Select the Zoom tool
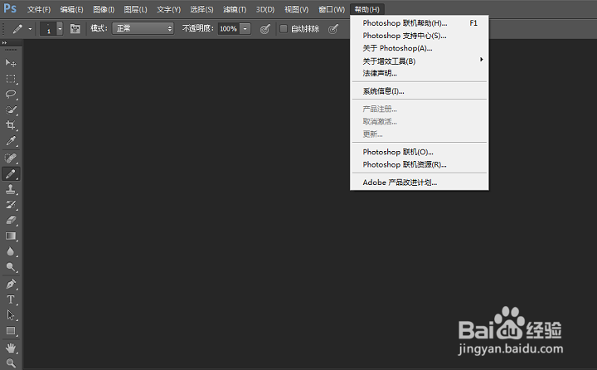This screenshot has height=370, width=597. (11, 363)
